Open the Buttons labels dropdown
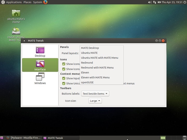187x140 pixels. [x=95, y=94]
